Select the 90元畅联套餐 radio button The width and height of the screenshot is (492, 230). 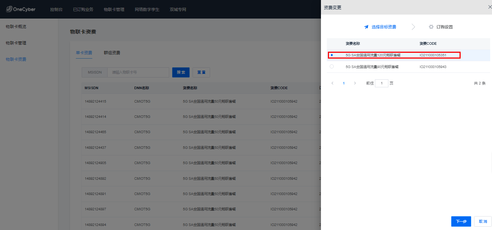point(332,67)
